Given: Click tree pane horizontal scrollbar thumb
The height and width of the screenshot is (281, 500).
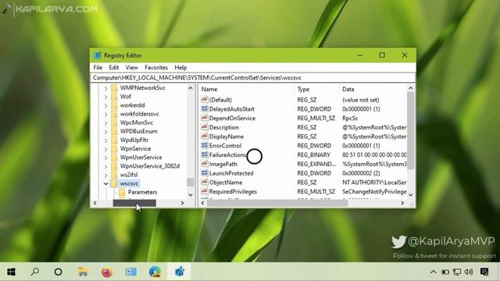Looking at the screenshot, I should click(x=134, y=203).
